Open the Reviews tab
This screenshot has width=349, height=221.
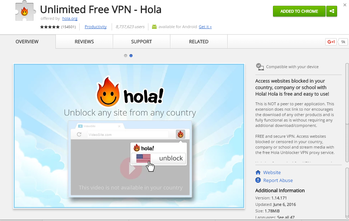[84, 42]
